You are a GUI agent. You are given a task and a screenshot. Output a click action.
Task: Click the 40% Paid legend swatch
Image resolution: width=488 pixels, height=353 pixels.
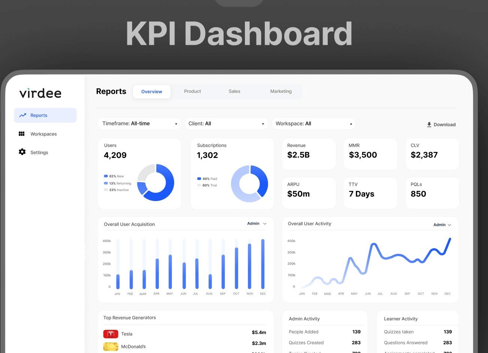tap(199, 179)
